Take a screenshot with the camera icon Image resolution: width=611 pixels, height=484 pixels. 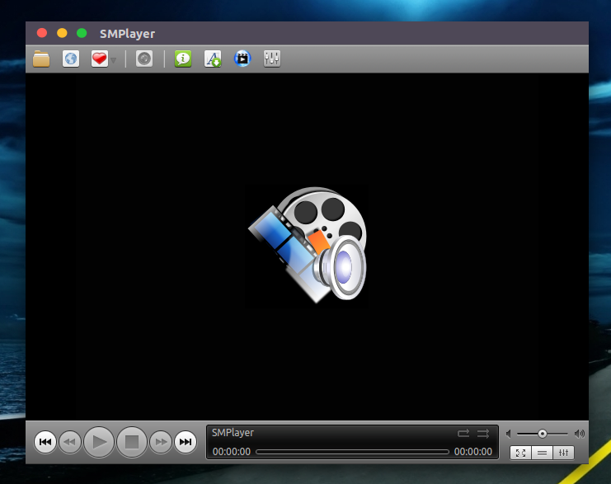click(x=144, y=59)
